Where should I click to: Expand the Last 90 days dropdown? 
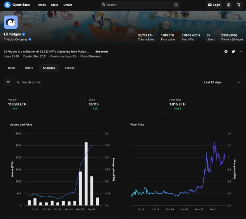tap(222, 82)
